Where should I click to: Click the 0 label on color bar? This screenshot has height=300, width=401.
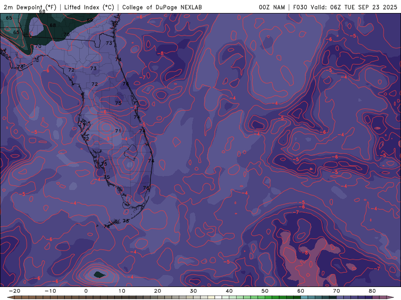click(x=86, y=291)
